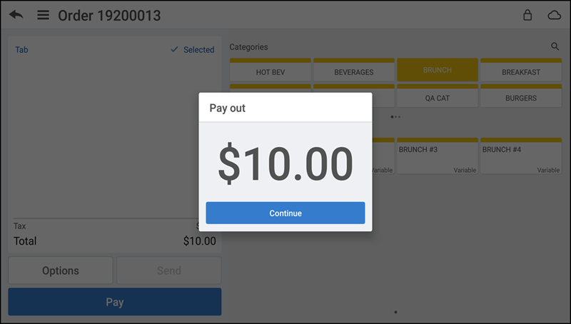
Task: Open the Options button
Action: click(61, 270)
